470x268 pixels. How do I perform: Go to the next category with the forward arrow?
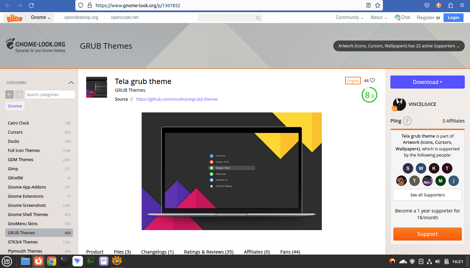[x=19, y=94]
